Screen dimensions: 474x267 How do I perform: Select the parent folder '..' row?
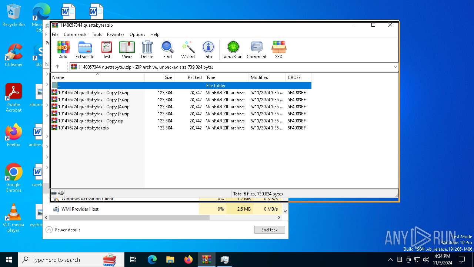181,85
